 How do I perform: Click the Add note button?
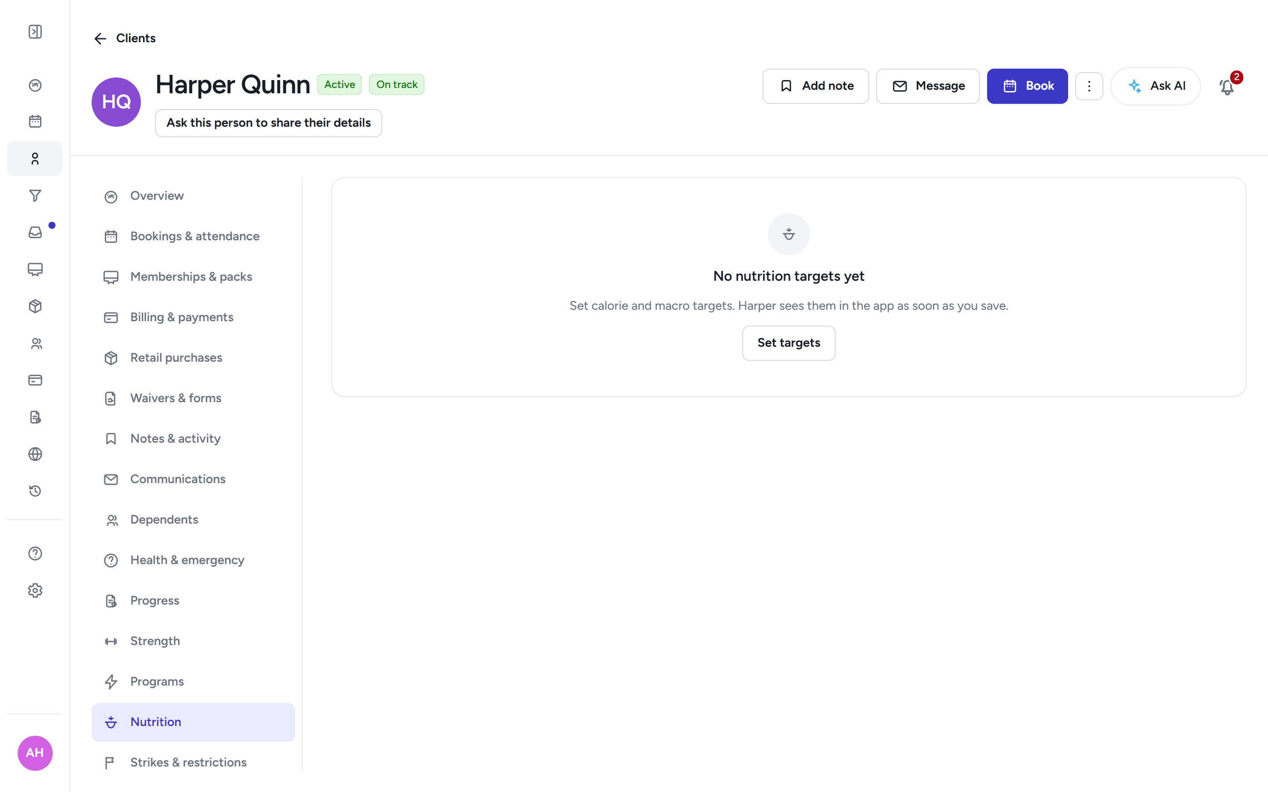coord(815,86)
